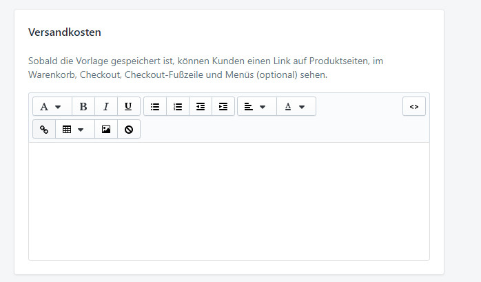The image size is (481, 282).
Task: Toggle bold text formatting
Action: pos(83,107)
